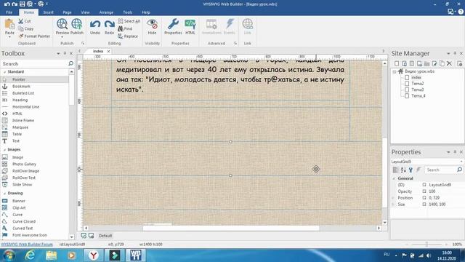Select the Banner drawing tool
This screenshot has height=262, width=465.
(19, 201)
